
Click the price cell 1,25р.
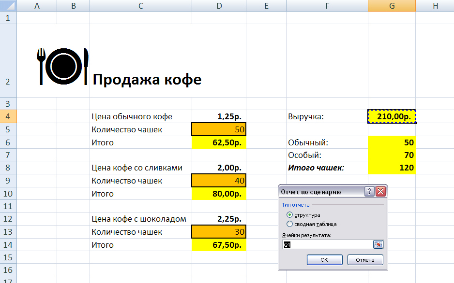(219, 116)
